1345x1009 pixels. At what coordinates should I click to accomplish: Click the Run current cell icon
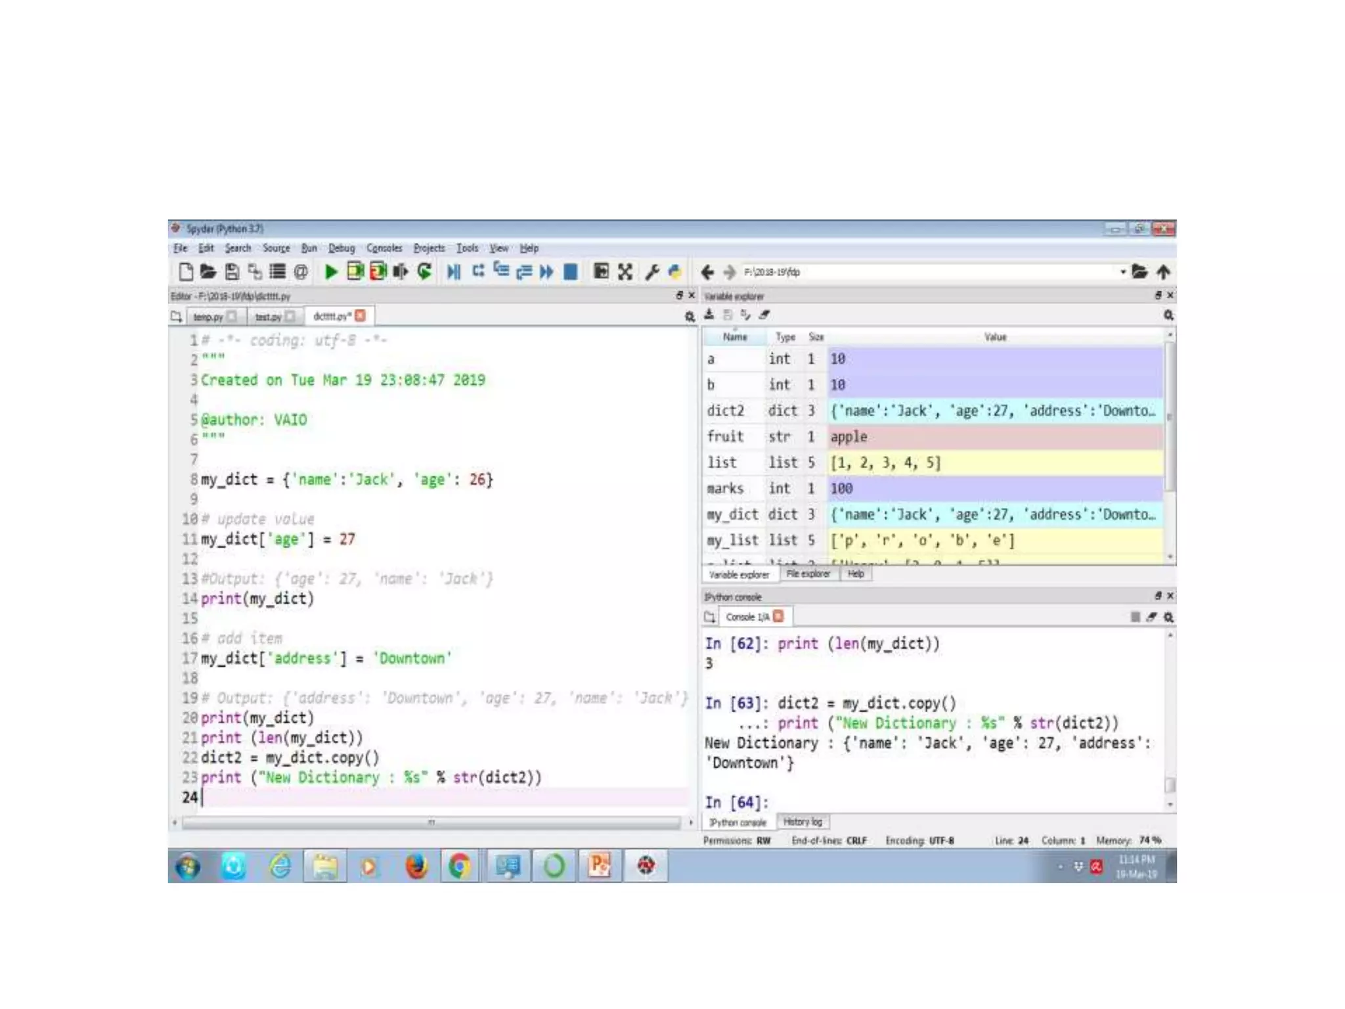355,271
